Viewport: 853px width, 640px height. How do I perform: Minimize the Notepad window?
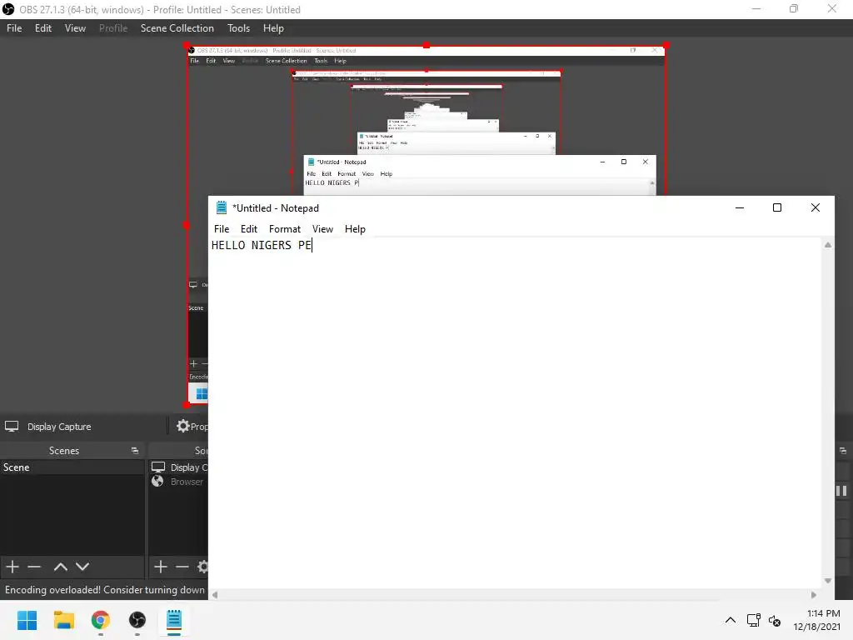[x=740, y=207]
